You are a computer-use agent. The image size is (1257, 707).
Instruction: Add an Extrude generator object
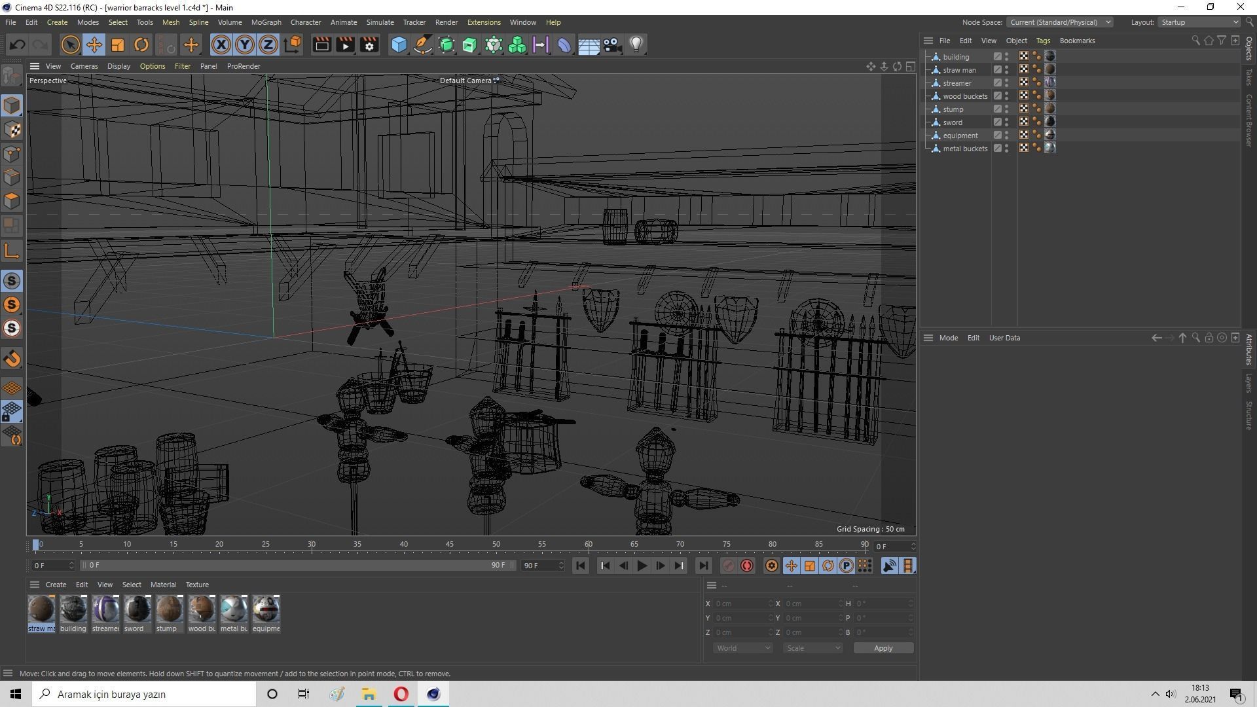[470, 45]
